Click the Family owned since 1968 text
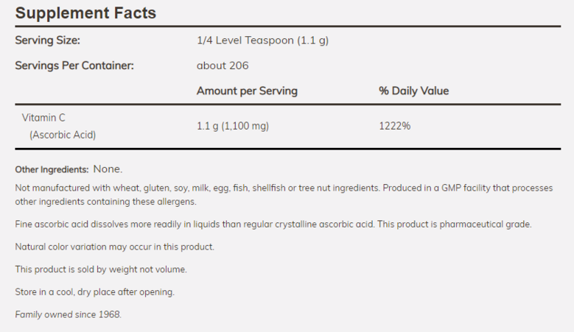This screenshot has width=574, height=332. click(x=68, y=314)
